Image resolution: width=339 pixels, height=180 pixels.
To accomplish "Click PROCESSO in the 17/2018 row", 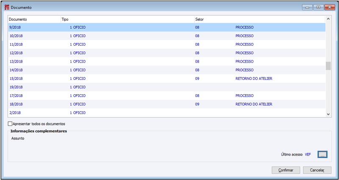I will [x=245, y=96].
